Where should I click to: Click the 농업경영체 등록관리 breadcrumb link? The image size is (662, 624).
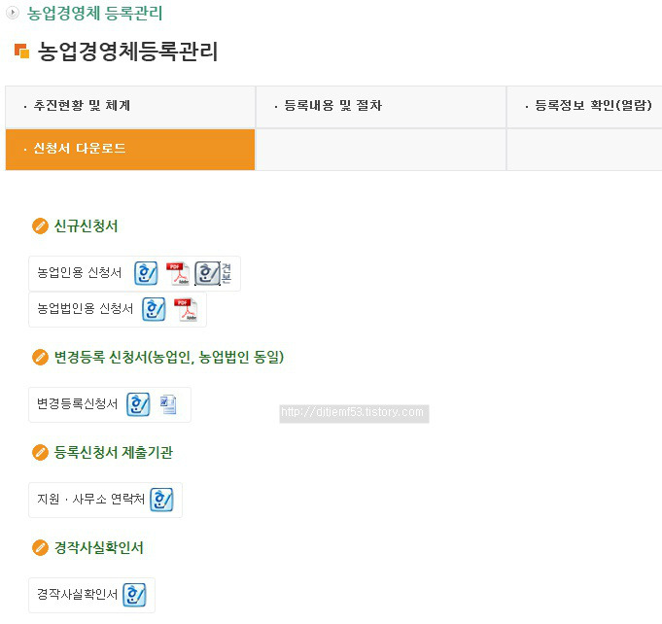pyautogui.click(x=95, y=13)
